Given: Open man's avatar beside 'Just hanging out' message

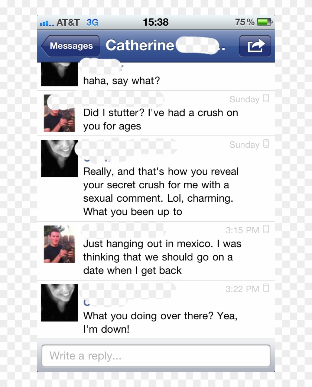Looking at the screenshot, I should coord(59,244).
